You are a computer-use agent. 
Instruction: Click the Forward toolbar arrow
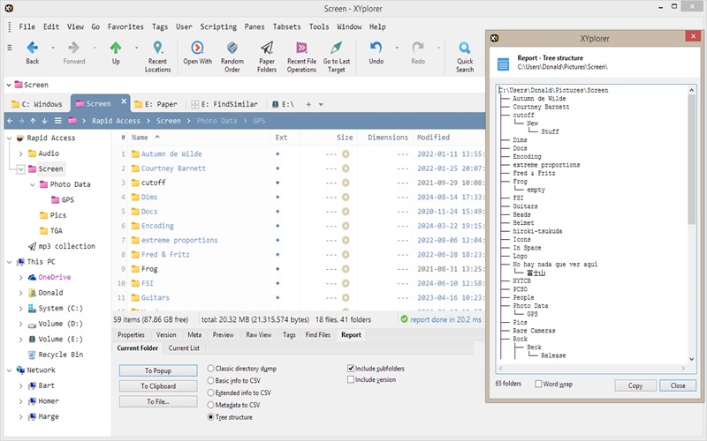tap(74, 48)
